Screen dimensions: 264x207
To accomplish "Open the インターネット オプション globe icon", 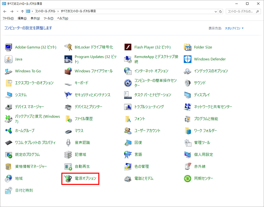I will point(128,71).
